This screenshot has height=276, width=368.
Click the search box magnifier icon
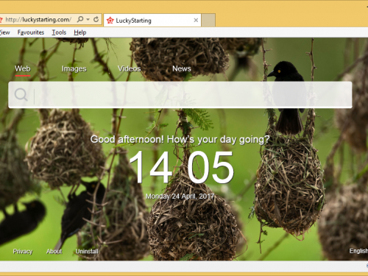[21, 95]
